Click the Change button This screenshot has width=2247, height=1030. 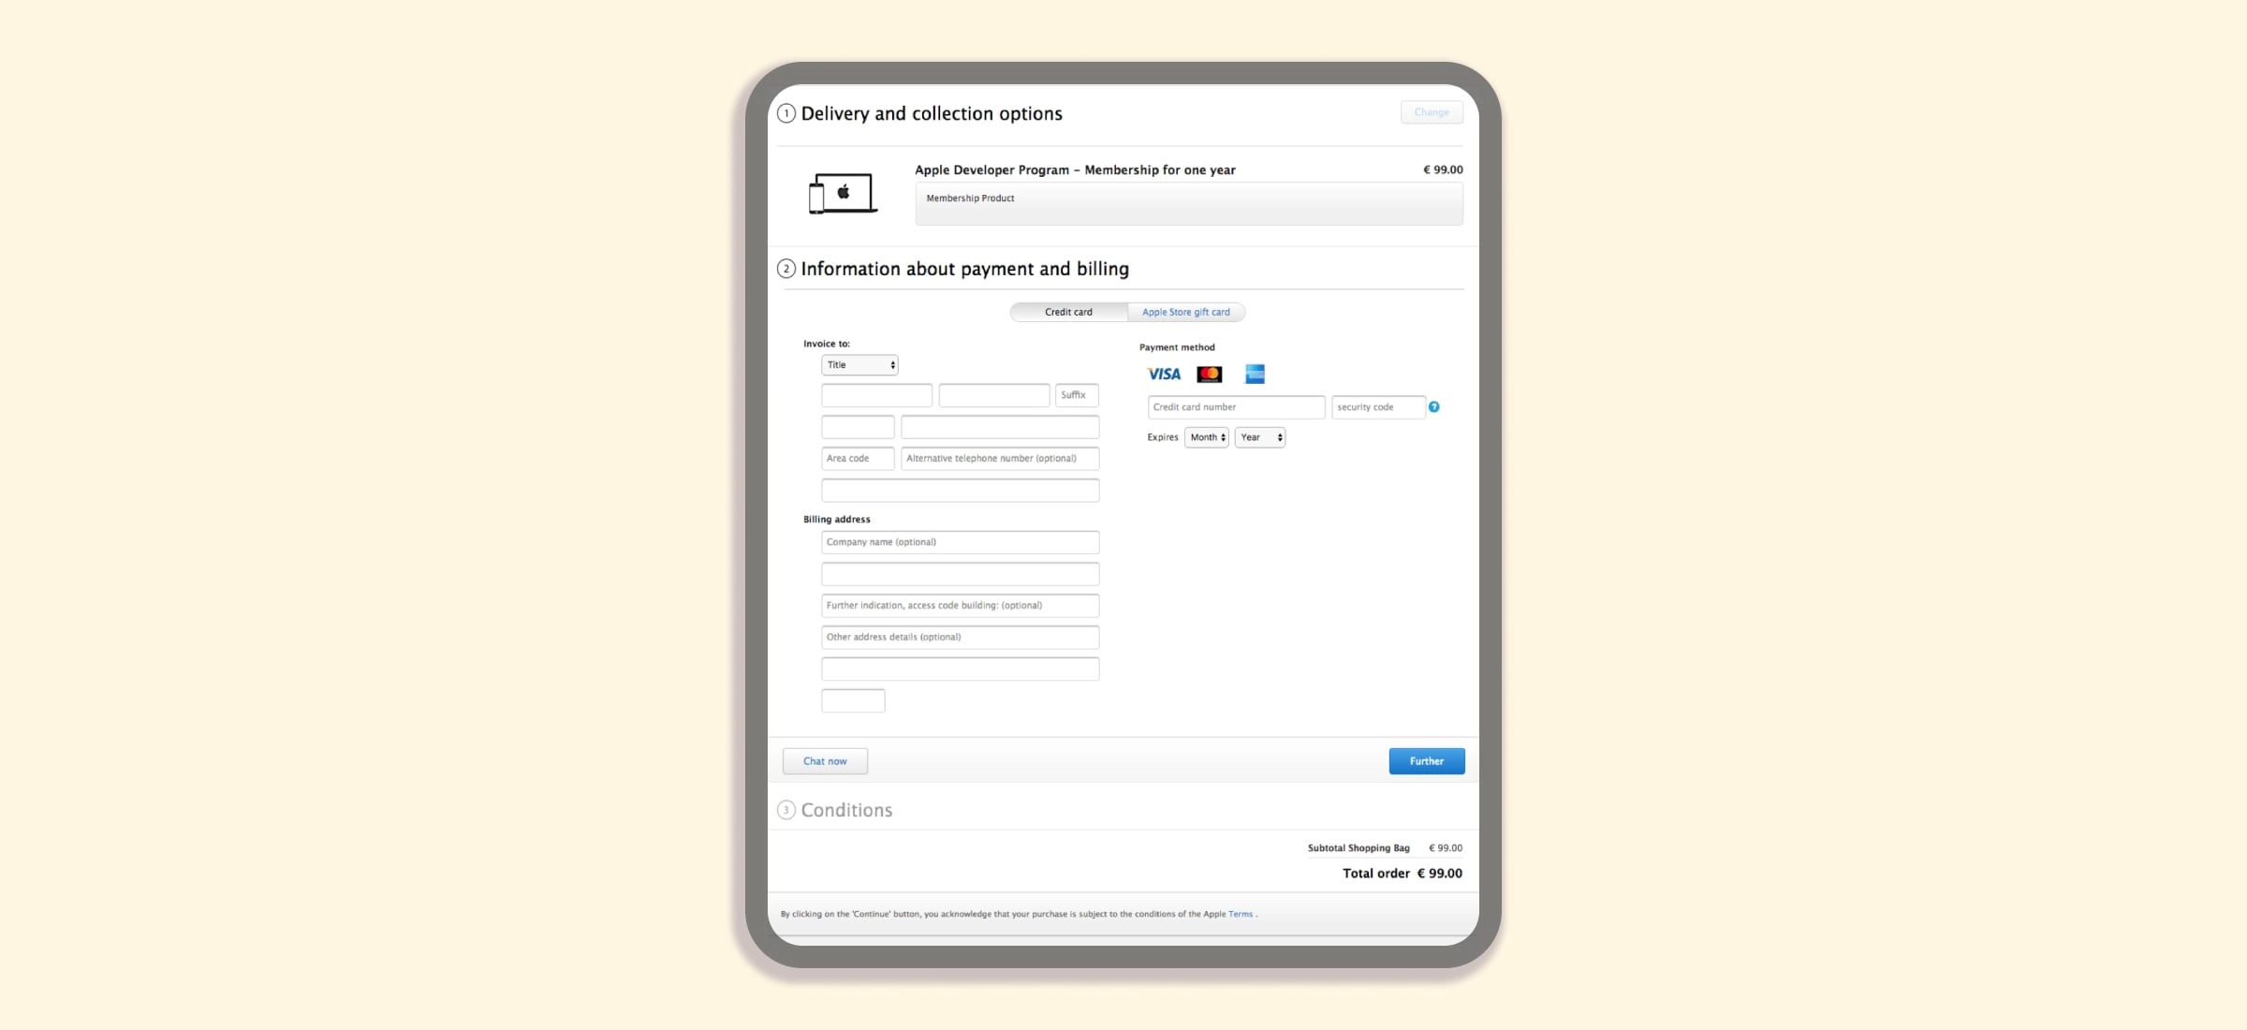(x=1431, y=111)
